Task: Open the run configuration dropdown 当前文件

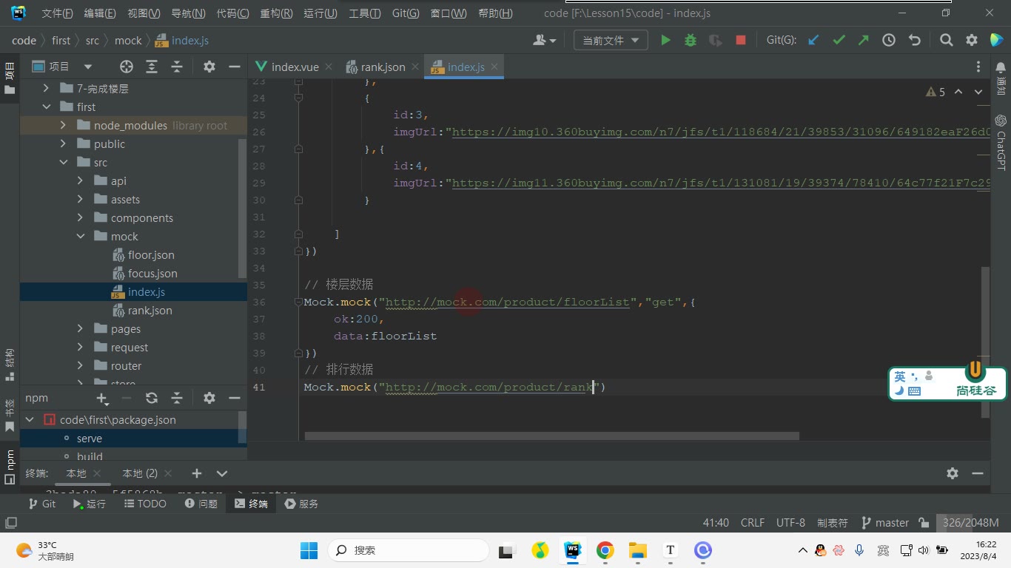Action: [x=611, y=41]
